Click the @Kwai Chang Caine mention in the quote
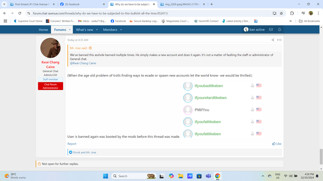 (83, 63)
